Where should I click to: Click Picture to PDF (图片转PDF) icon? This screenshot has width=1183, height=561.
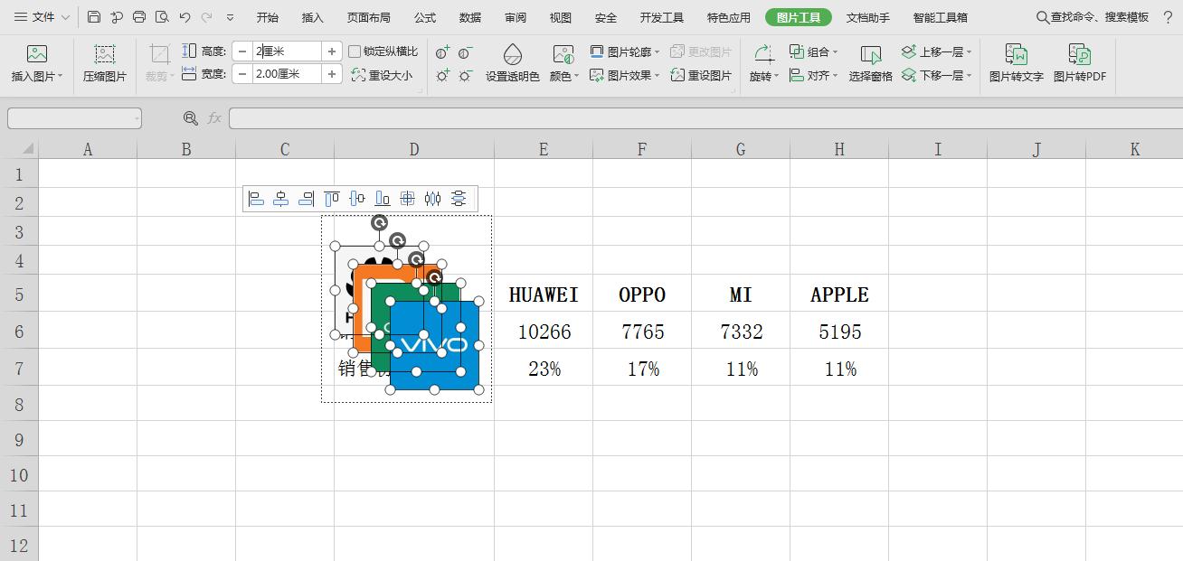[1079, 54]
